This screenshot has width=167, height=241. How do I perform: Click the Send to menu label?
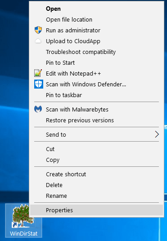pos(56,134)
